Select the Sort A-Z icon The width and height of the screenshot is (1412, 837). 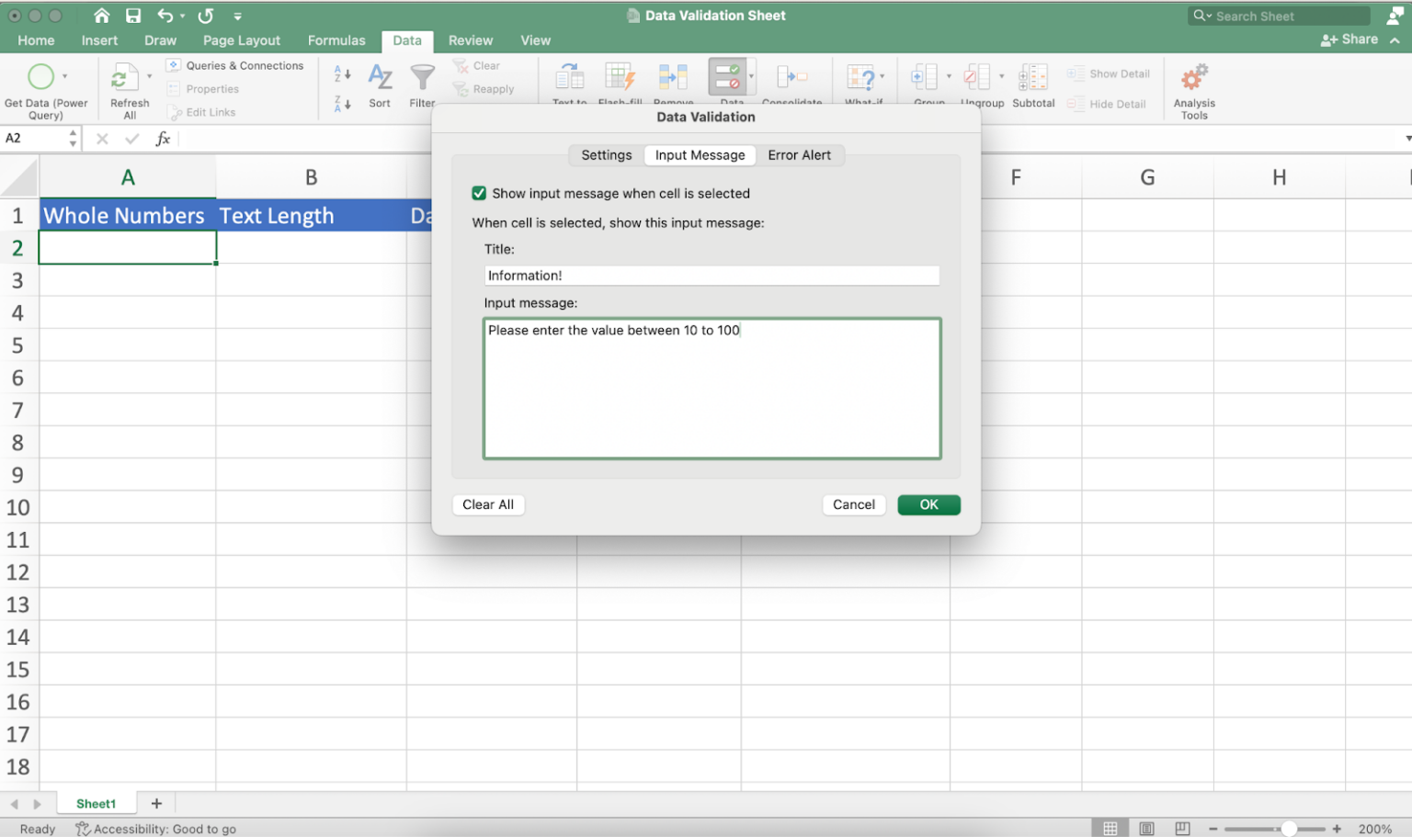click(341, 73)
